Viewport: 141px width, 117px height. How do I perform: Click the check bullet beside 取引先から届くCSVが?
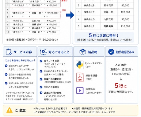pos(6,66)
